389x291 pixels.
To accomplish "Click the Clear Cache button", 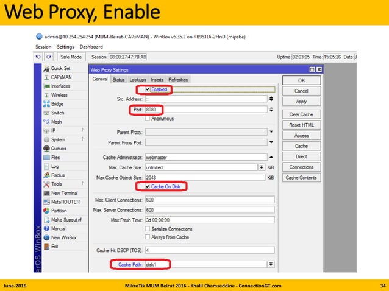I will point(301,114).
